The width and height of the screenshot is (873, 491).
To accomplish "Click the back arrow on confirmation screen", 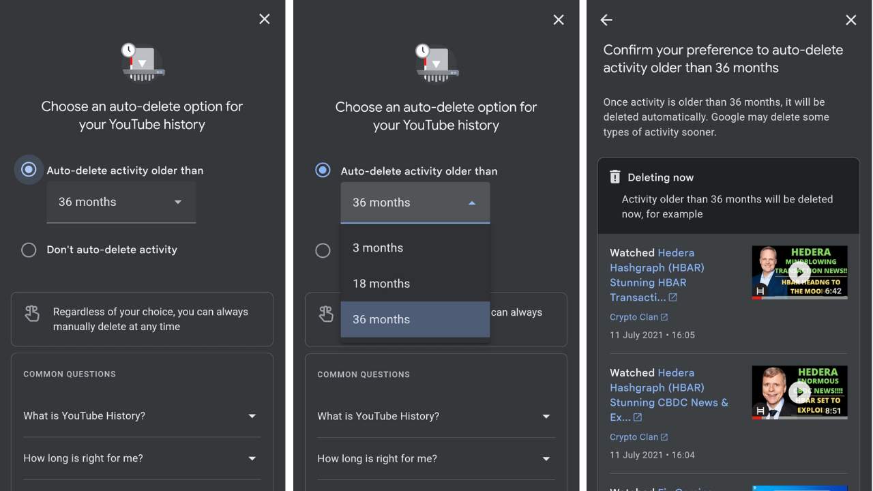I will point(606,20).
